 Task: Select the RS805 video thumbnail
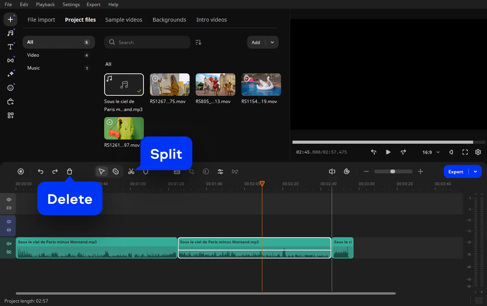[x=215, y=85]
